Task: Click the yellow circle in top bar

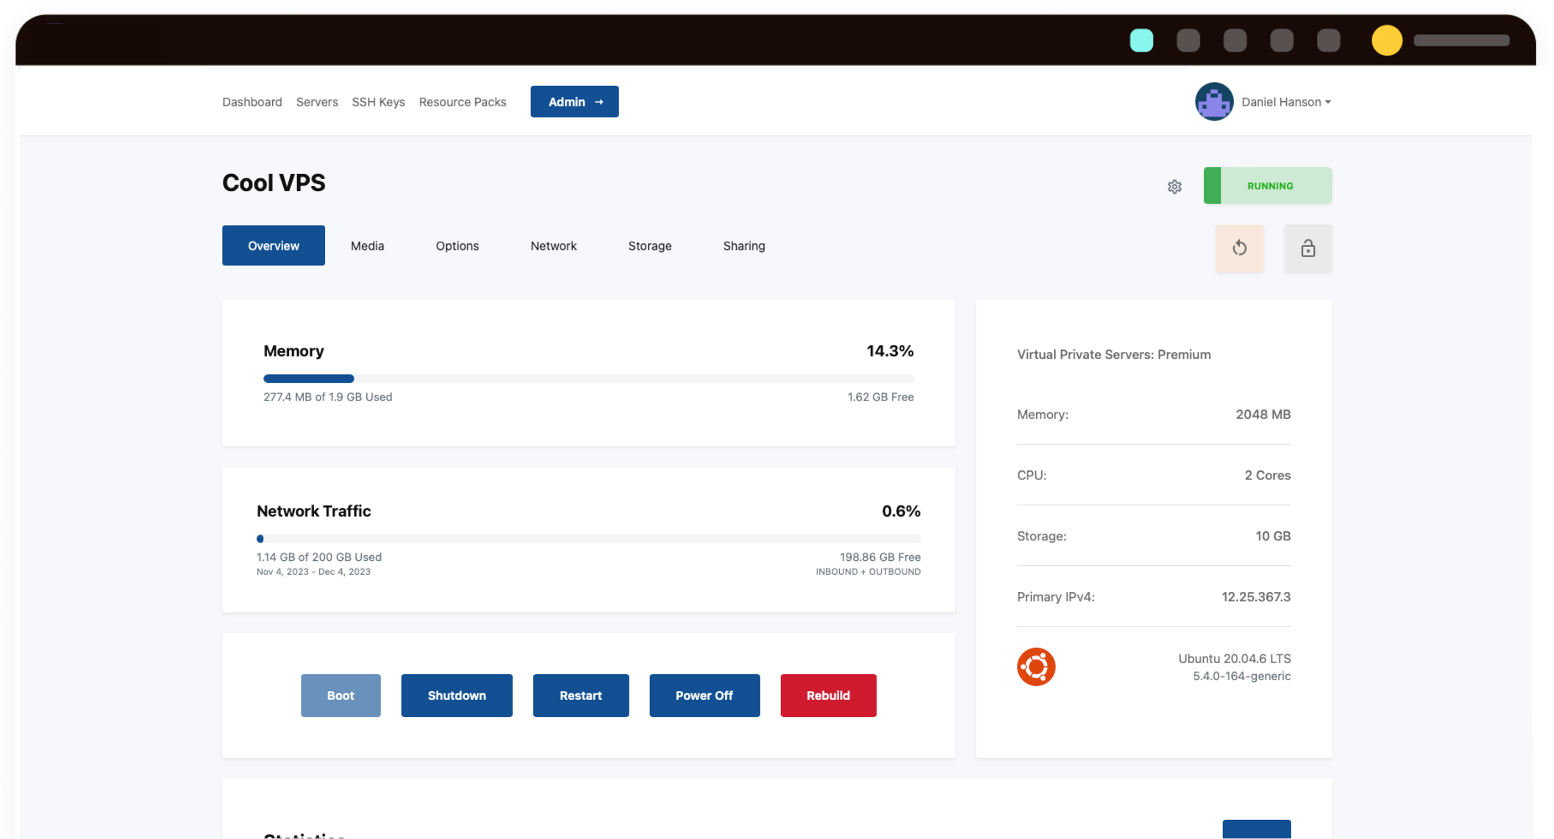Action: (x=1386, y=40)
